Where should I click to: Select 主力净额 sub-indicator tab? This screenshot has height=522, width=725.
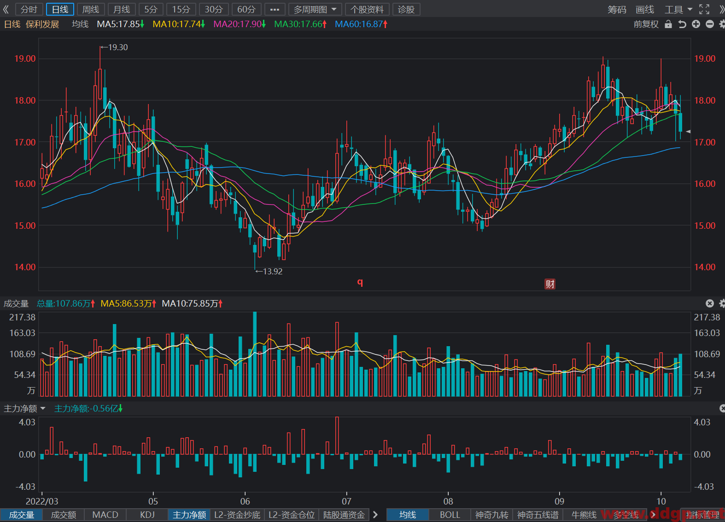[189, 515]
